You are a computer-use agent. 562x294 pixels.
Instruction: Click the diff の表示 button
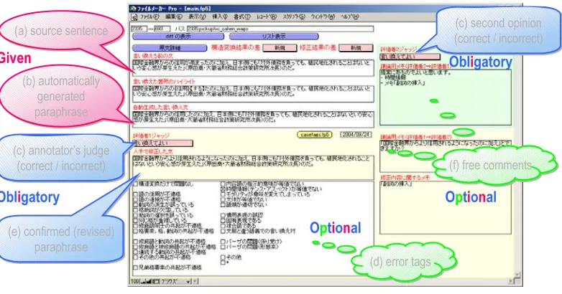point(178,37)
